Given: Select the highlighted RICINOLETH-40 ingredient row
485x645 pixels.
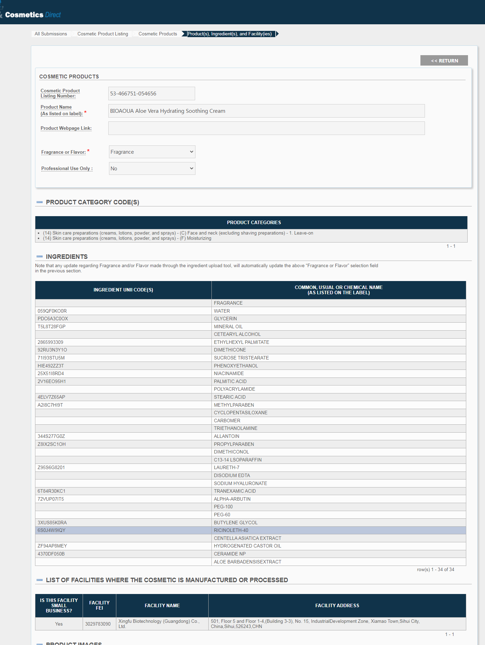Looking at the screenshot, I should tap(250, 530).
